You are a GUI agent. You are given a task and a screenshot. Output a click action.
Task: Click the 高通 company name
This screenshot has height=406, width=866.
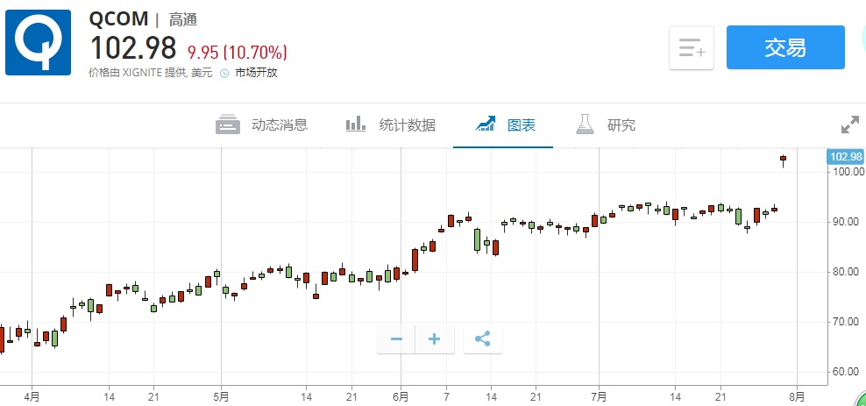(x=182, y=19)
